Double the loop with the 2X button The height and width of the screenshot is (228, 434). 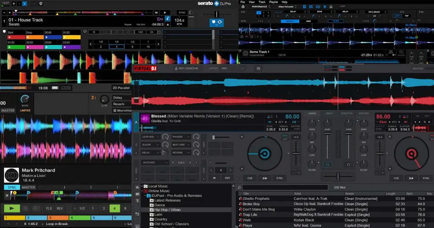(x=152, y=32)
